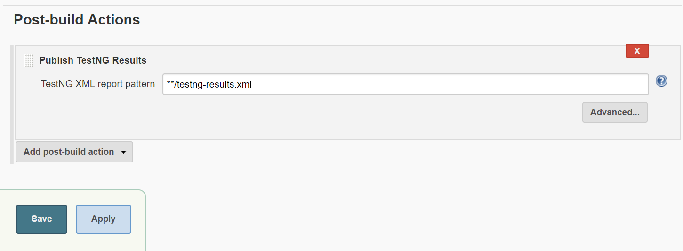Screen dimensions: 683x251
Task: Click the light blue Apply button
Action: (x=104, y=219)
